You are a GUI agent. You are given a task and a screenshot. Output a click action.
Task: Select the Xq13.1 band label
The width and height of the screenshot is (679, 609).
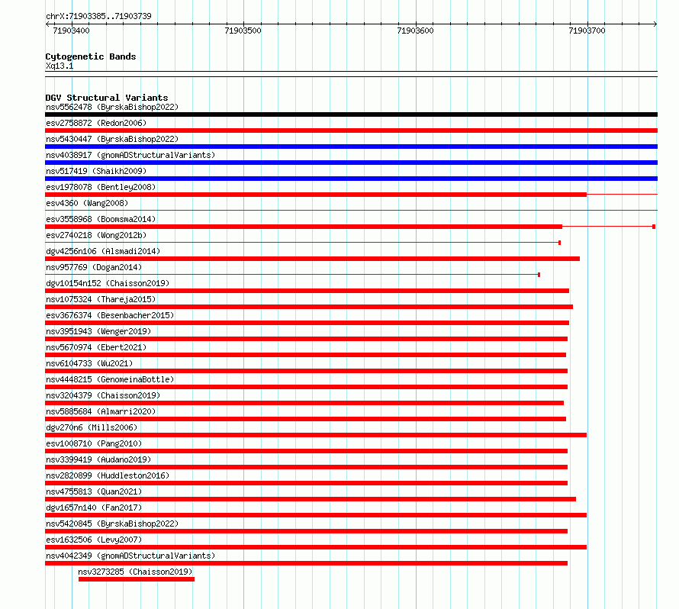pos(60,66)
